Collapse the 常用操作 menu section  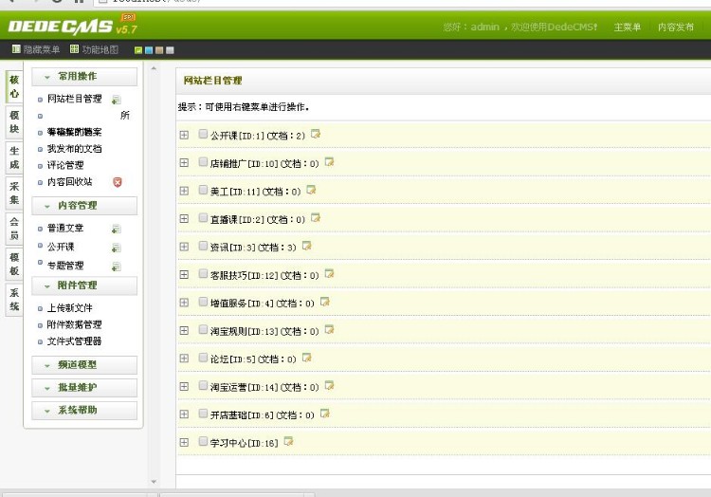(84, 77)
